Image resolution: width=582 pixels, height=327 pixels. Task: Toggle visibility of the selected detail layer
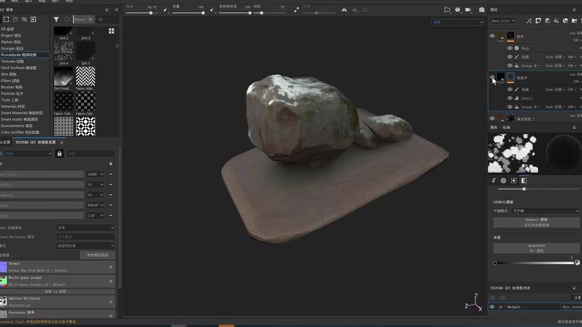point(492,77)
